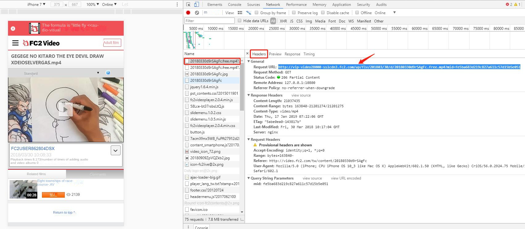This screenshot has width=525, height=229.
Task: Switch to the Response tab
Action: 292,54
